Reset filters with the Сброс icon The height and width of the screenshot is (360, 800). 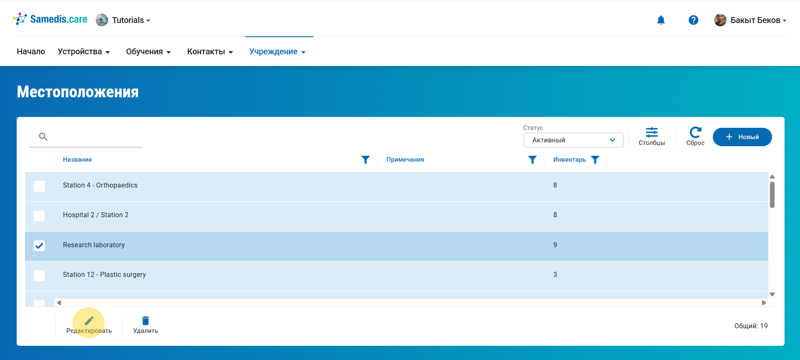pyautogui.click(x=695, y=137)
